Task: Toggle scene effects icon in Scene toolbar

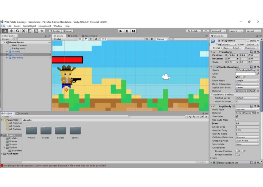Action: click(x=96, y=39)
